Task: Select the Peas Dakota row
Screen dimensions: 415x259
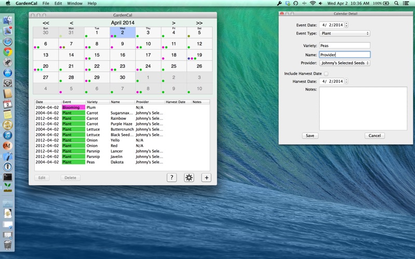Action: [x=122, y=162]
